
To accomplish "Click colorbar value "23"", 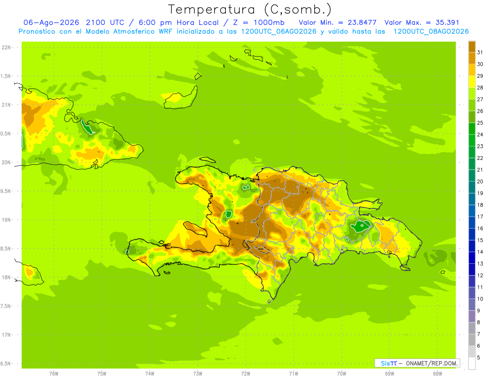I will (480, 146).
